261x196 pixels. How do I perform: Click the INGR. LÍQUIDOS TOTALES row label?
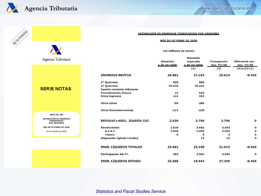[x=121, y=147]
